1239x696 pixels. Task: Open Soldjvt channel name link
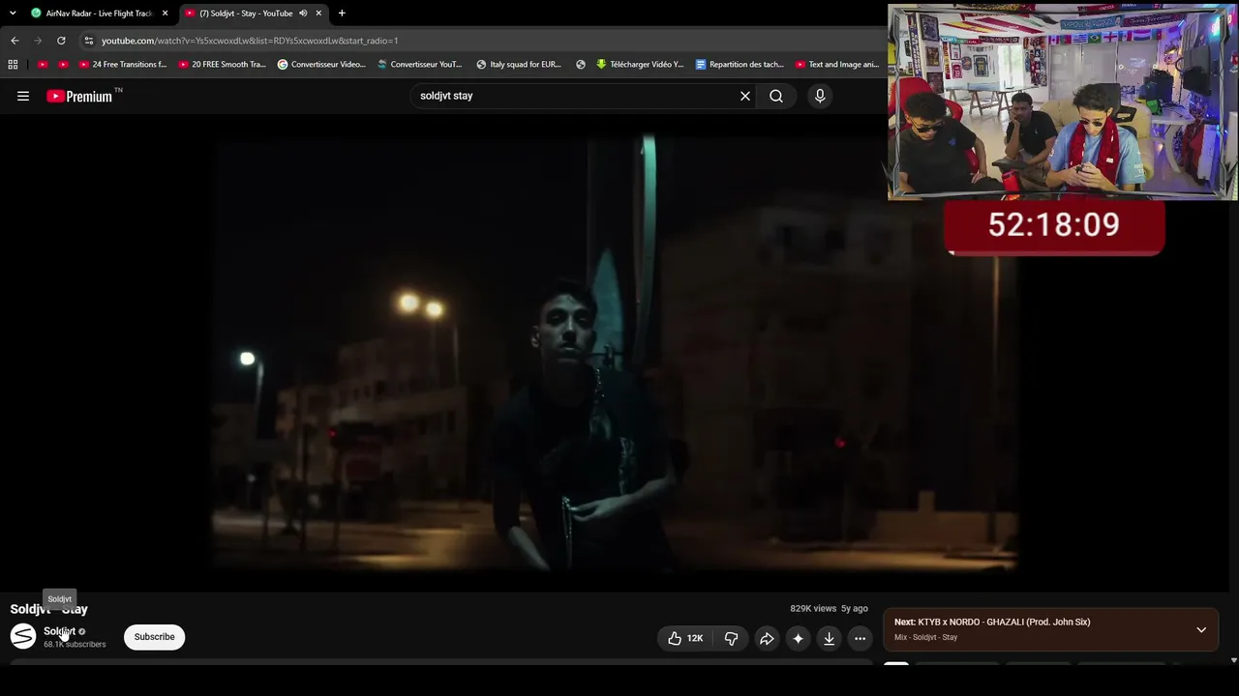coord(59,631)
